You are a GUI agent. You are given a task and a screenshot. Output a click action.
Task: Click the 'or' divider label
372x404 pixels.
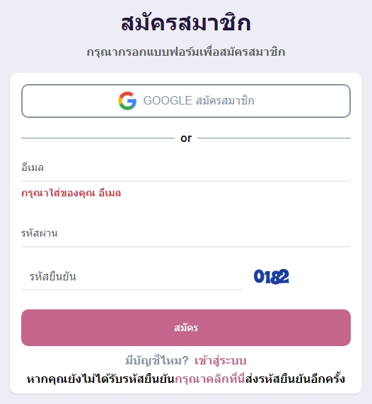[x=186, y=138]
